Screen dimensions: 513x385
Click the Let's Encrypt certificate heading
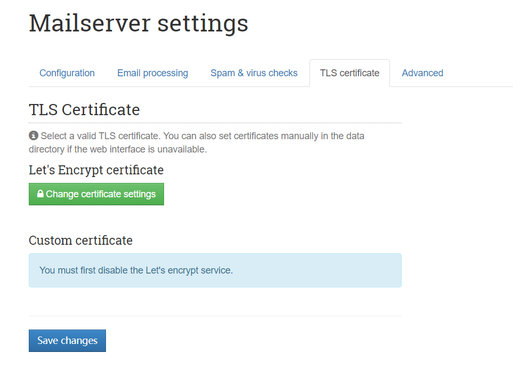(x=96, y=170)
